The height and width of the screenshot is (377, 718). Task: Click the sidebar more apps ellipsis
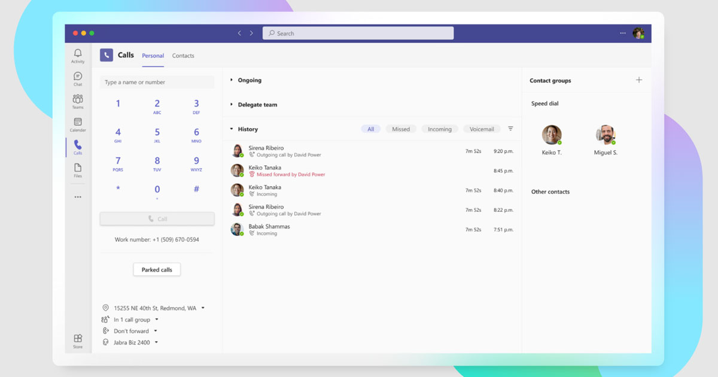(78, 197)
